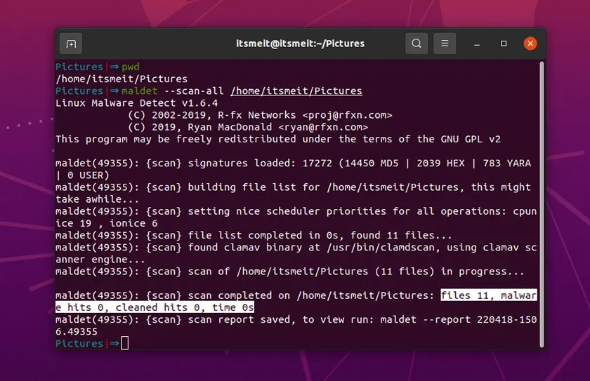The height and width of the screenshot is (381, 590).
Task: Minimize the terminal window
Action: (x=478, y=44)
